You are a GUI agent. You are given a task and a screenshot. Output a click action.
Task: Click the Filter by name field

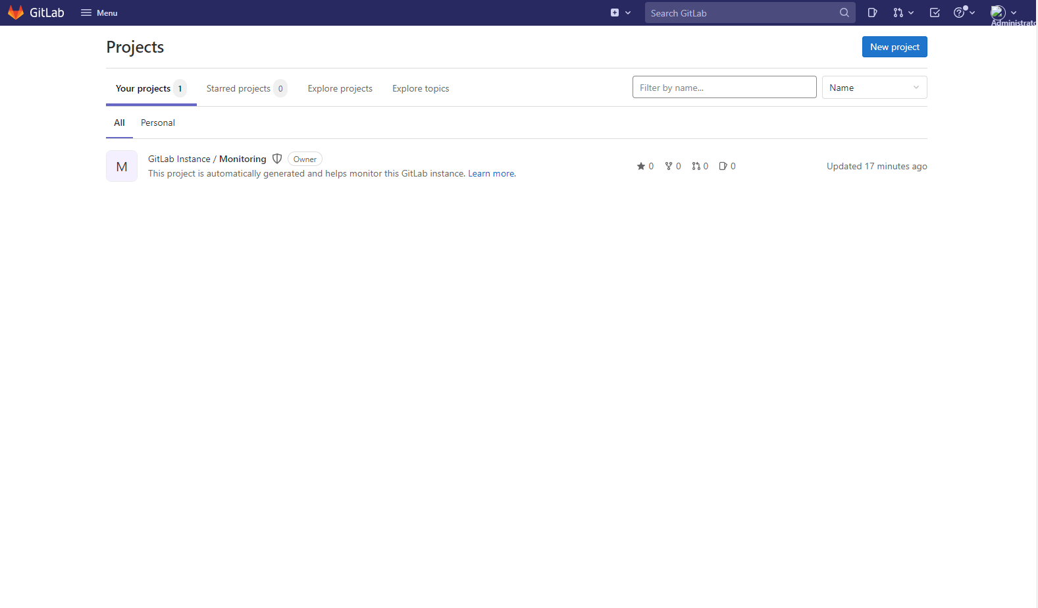(x=724, y=87)
